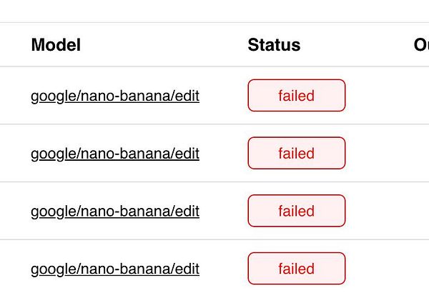The height and width of the screenshot is (293, 429).
Task: Open the first google/nano-banana/edit link
Action: point(114,96)
